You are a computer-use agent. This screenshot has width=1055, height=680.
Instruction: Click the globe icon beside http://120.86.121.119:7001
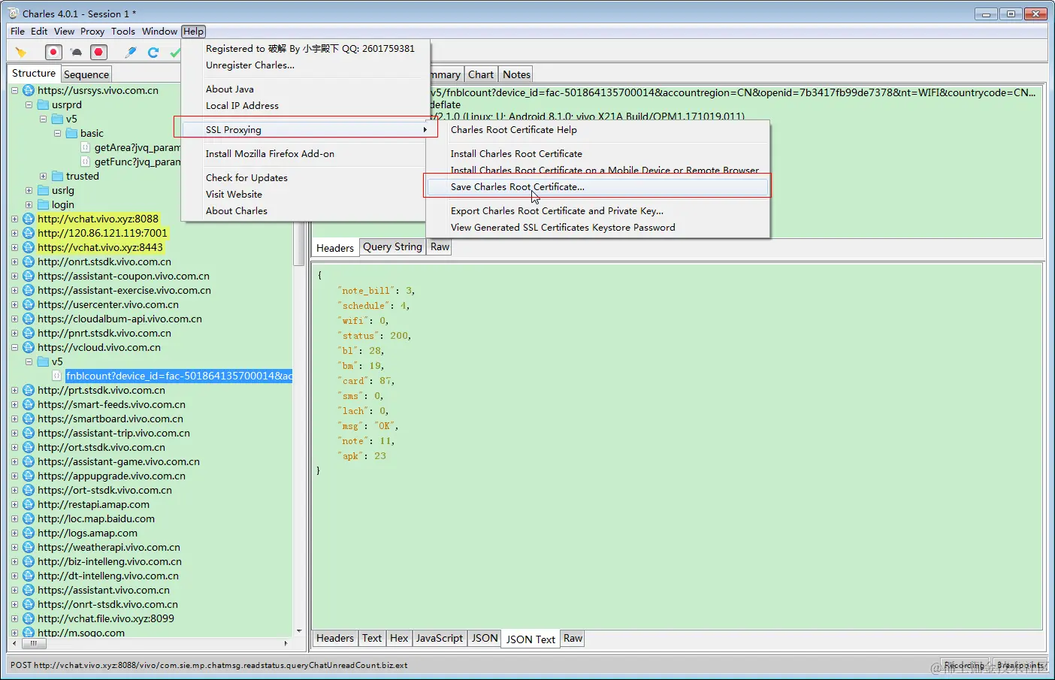pyautogui.click(x=29, y=233)
